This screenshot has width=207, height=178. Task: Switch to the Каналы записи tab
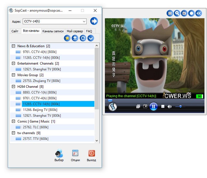click(53, 31)
